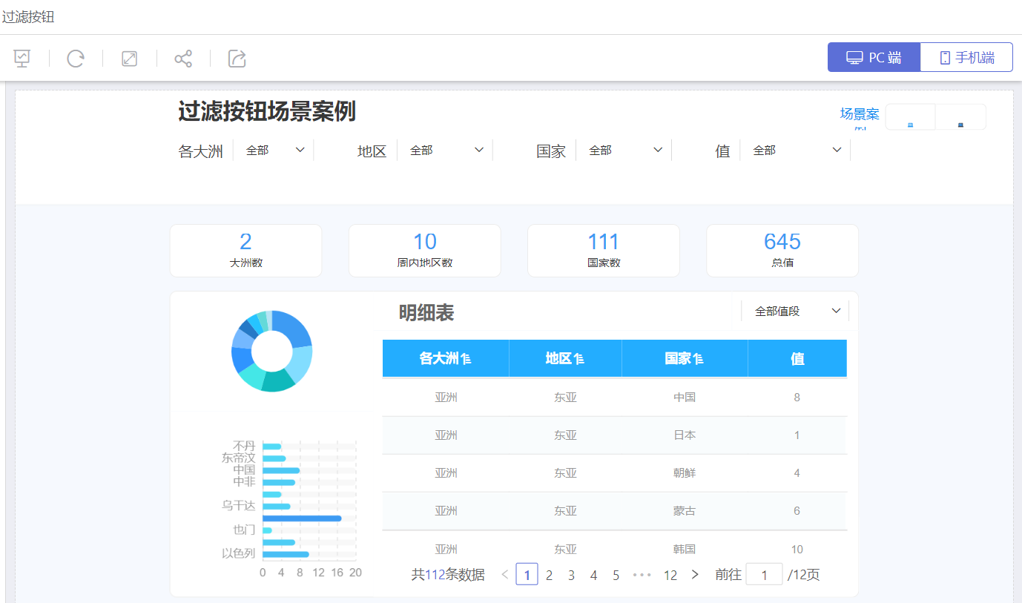This screenshot has height=603, width=1022.
Task: Click the 场景案例 link
Action: pos(859,114)
